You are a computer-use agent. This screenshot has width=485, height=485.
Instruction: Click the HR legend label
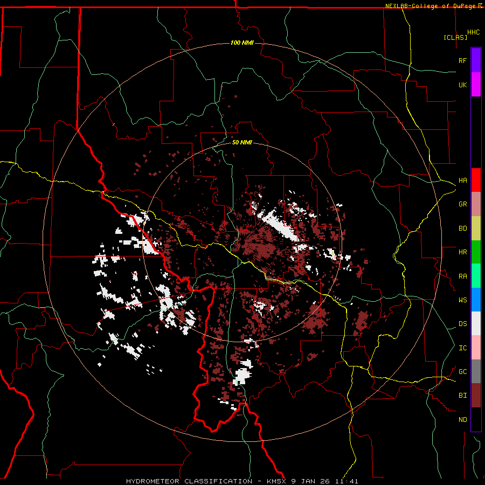(x=462, y=252)
